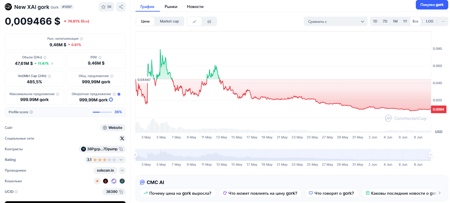Ask Что говорят о gork?
The image size is (450, 203).
pos(331,193)
